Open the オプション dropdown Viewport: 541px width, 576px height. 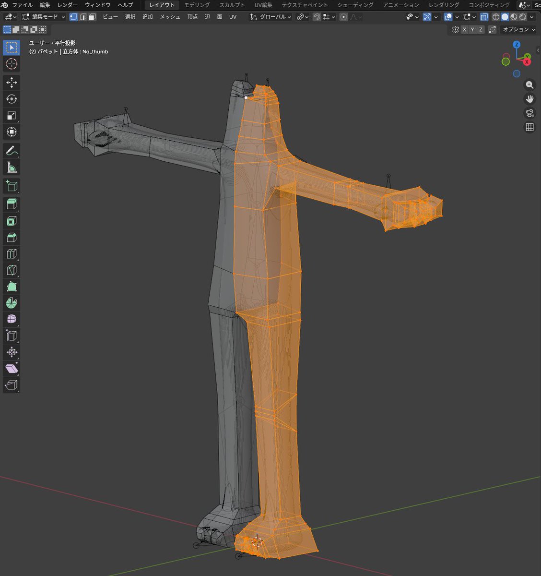click(518, 30)
